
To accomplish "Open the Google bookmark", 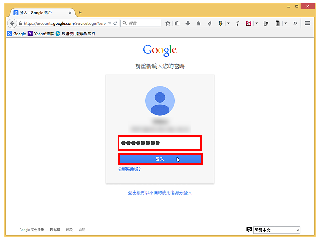I will 17,34.
